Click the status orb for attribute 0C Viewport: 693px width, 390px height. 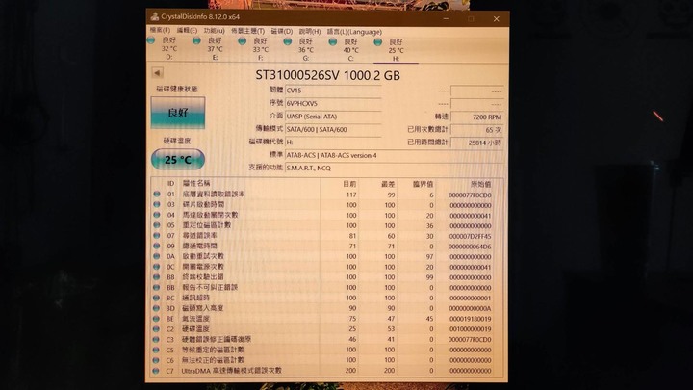point(157,267)
